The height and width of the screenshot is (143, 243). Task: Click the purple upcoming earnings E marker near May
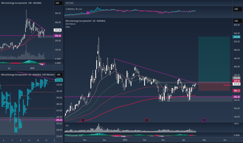(x=204, y=120)
